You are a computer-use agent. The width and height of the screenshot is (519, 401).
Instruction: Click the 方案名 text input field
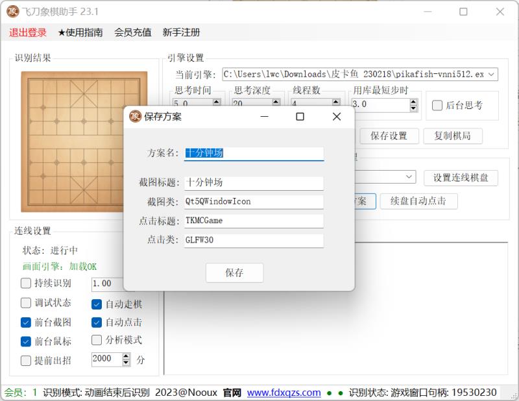point(253,153)
